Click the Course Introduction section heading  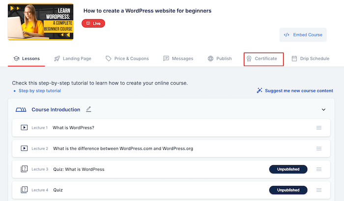(x=56, y=110)
